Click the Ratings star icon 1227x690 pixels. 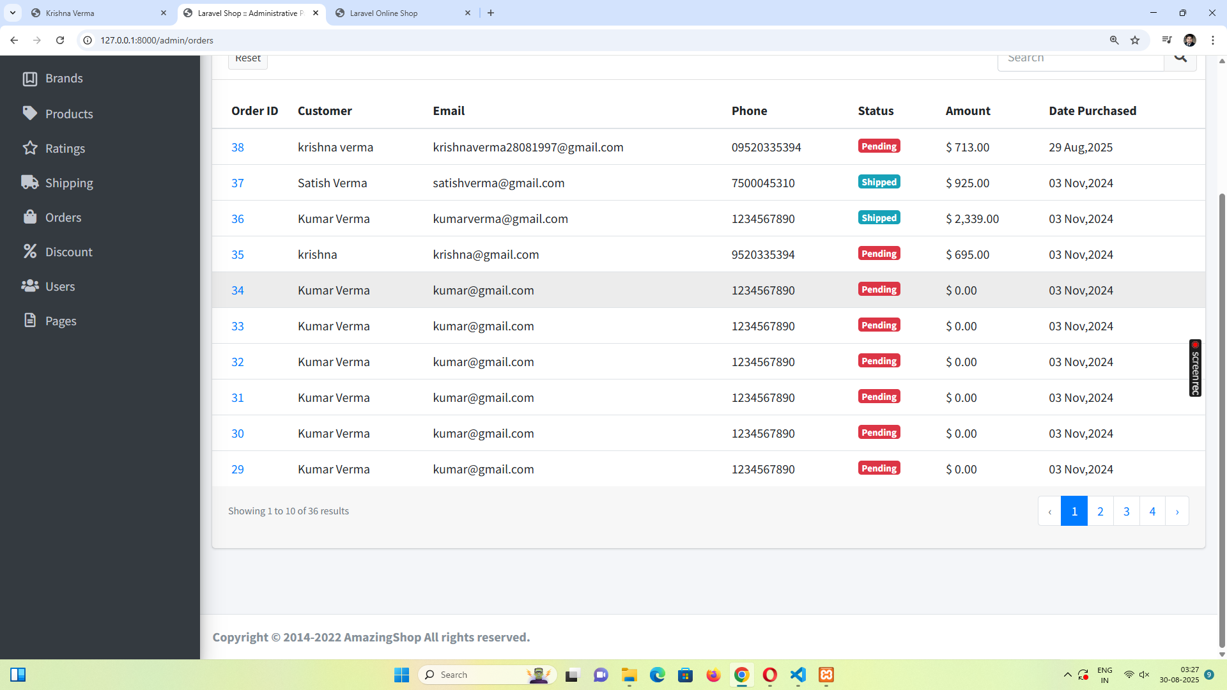point(30,148)
